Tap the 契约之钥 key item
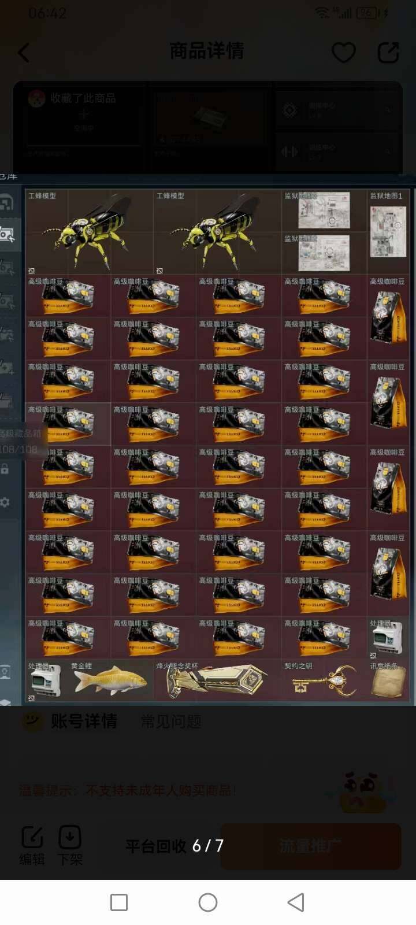 [x=324, y=682]
